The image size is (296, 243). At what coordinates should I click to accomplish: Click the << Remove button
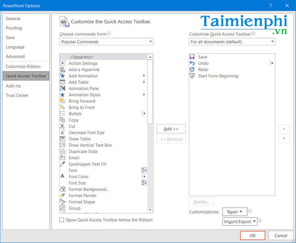pyautogui.click(x=171, y=139)
